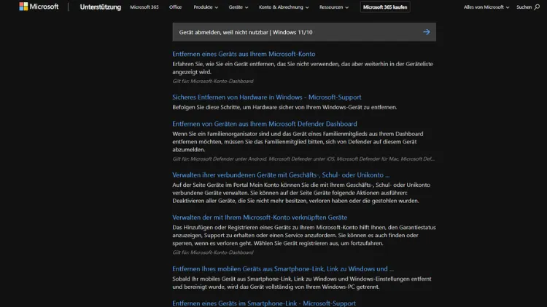Viewport: 547px width, 307px height.
Task: Click description starting 'Sobald Ihr mobiles Gerät'
Action: coord(302,283)
